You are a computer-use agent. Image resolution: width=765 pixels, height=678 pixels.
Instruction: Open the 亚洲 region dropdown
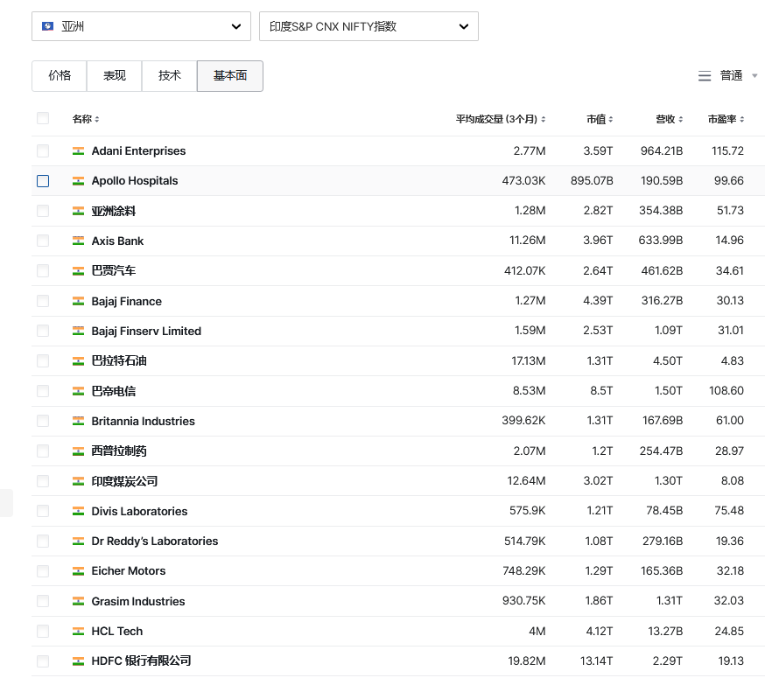(141, 26)
